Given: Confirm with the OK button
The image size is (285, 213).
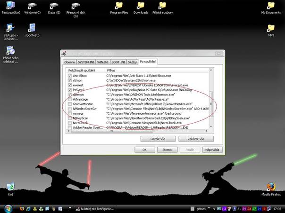Looking at the screenshot, I should point(144,150).
